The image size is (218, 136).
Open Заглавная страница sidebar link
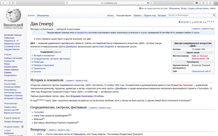(x=13, y=35)
